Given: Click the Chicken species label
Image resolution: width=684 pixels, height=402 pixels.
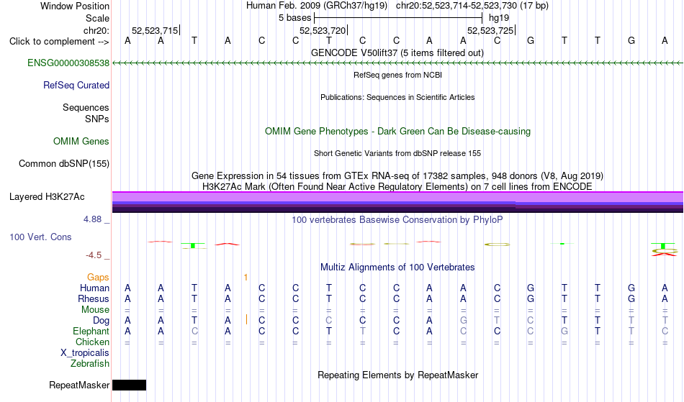Looking at the screenshot, I should coord(92,342).
